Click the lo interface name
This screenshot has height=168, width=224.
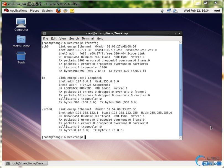[x=43, y=78]
